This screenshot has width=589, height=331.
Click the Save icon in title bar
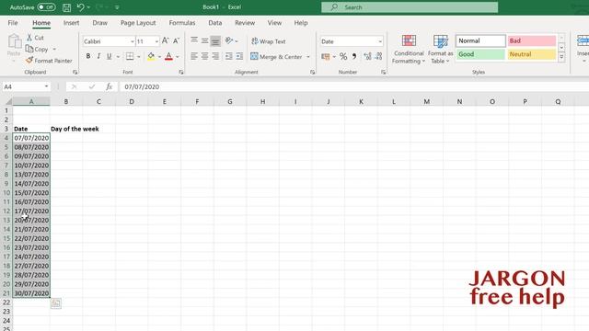pos(66,7)
